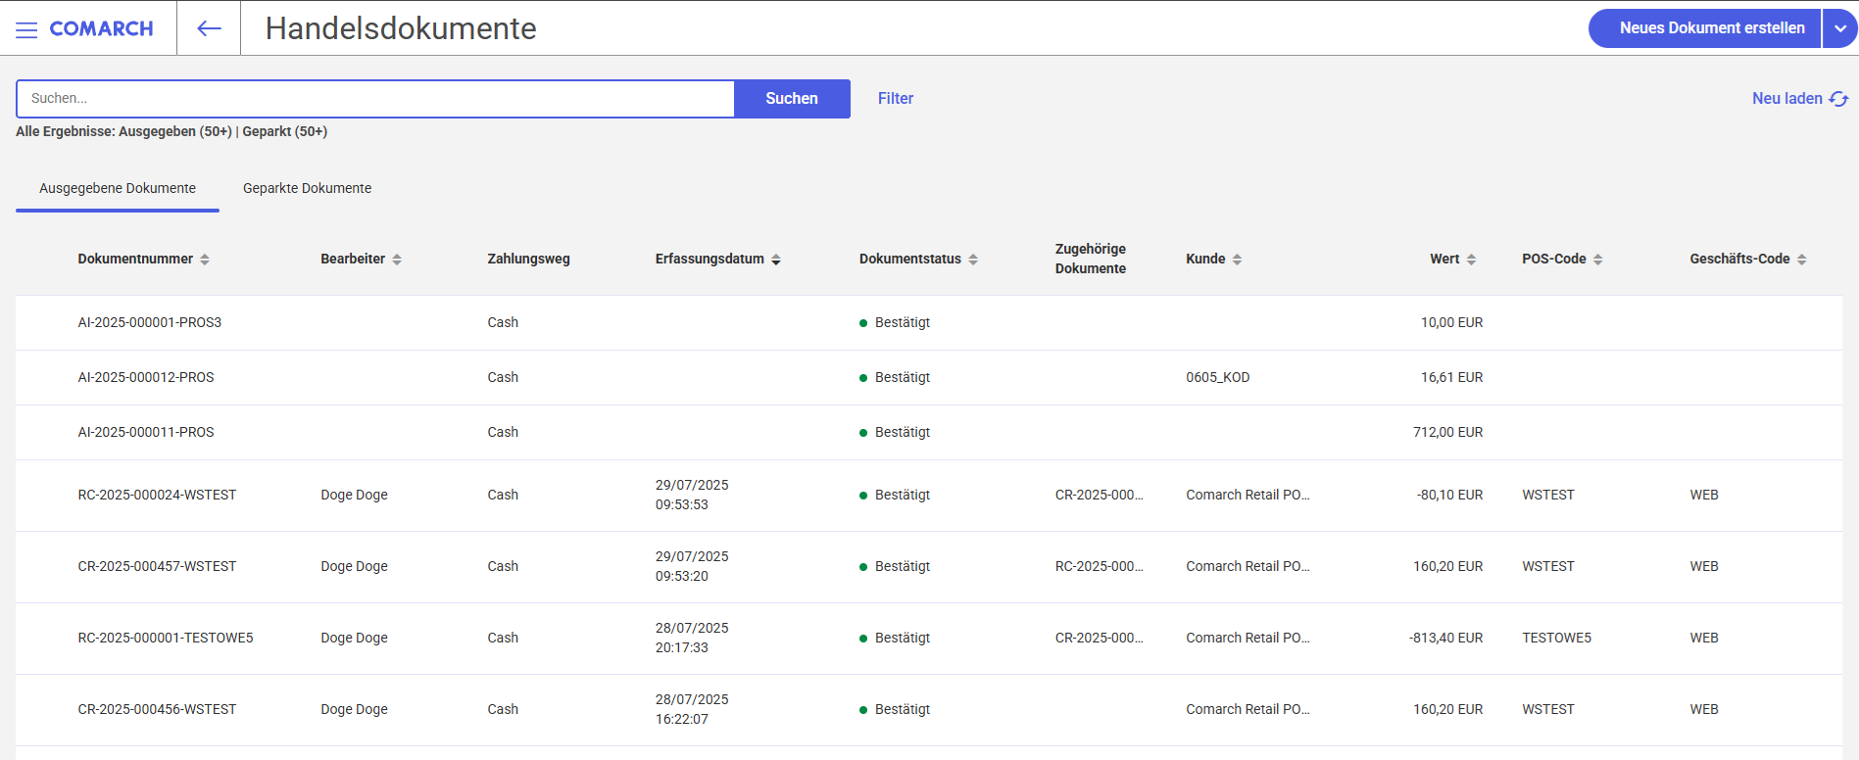Click Alle Ergebnisse summary text
This screenshot has width=1859, height=760.
click(171, 131)
